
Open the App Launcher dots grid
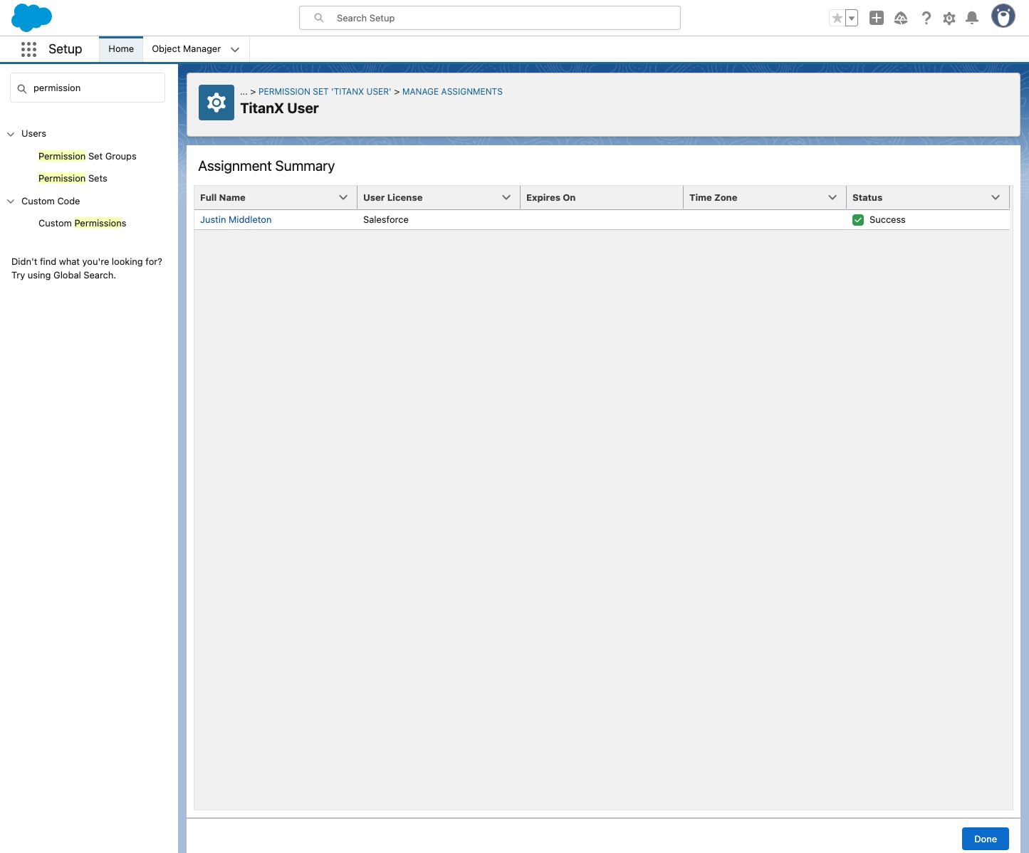pos(28,49)
